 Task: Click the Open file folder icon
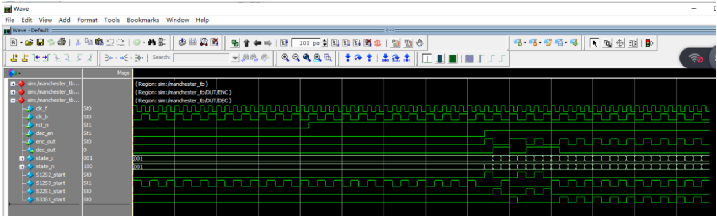pos(29,42)
